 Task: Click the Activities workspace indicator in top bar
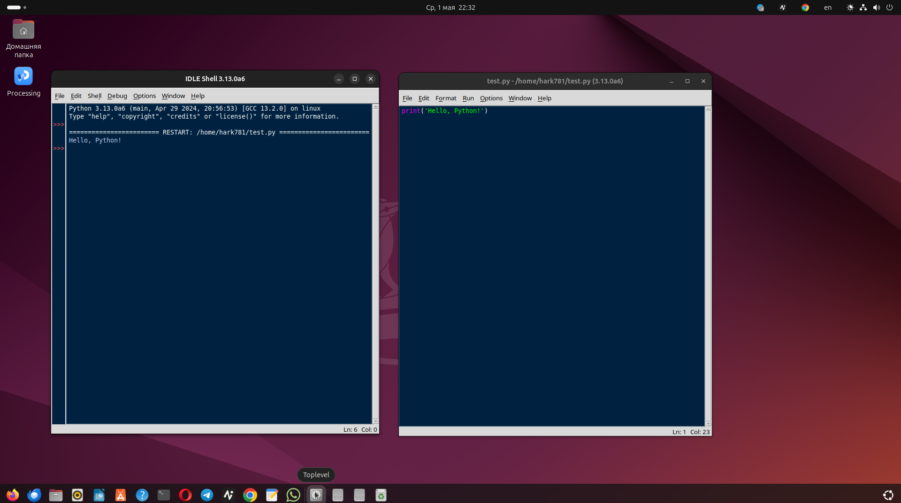[x=16, y=8]
